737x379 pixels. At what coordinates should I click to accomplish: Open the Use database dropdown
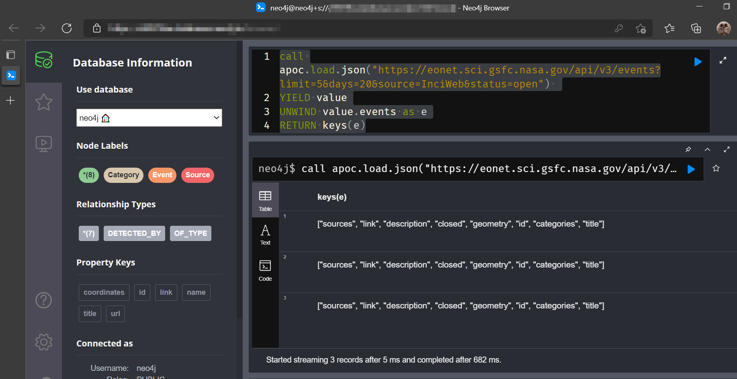(x=149, y=118)
